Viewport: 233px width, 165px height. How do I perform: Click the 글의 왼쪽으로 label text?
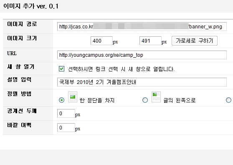(x=180, y=100)
